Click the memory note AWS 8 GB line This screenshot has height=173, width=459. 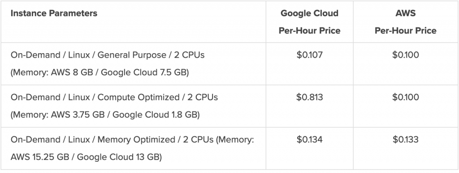tap(100, 72)
